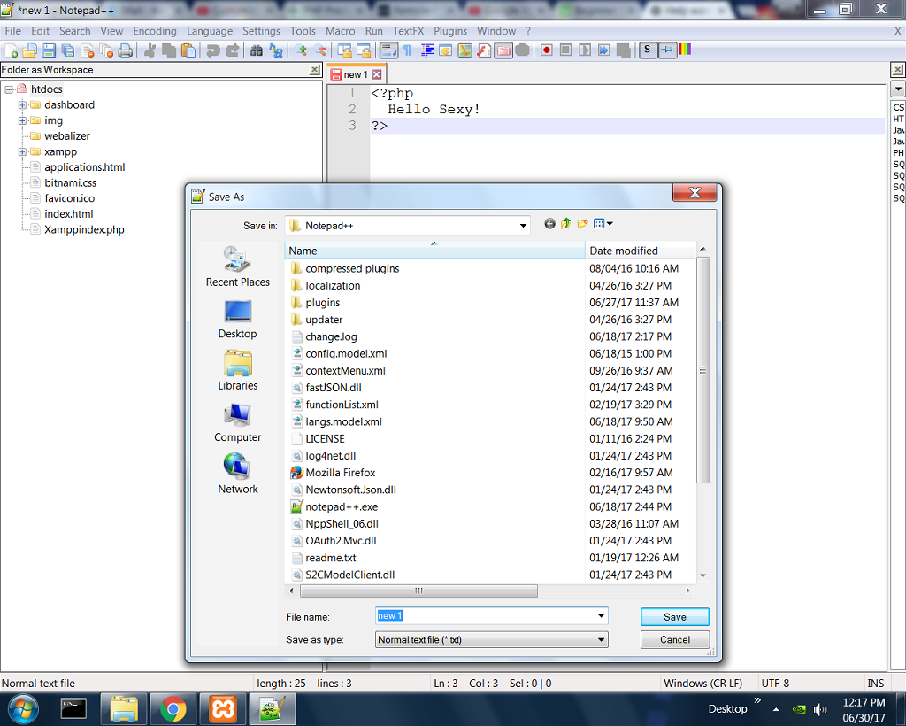
Task: Click the Zoom In toolbar icon
Action: [301, 50]
